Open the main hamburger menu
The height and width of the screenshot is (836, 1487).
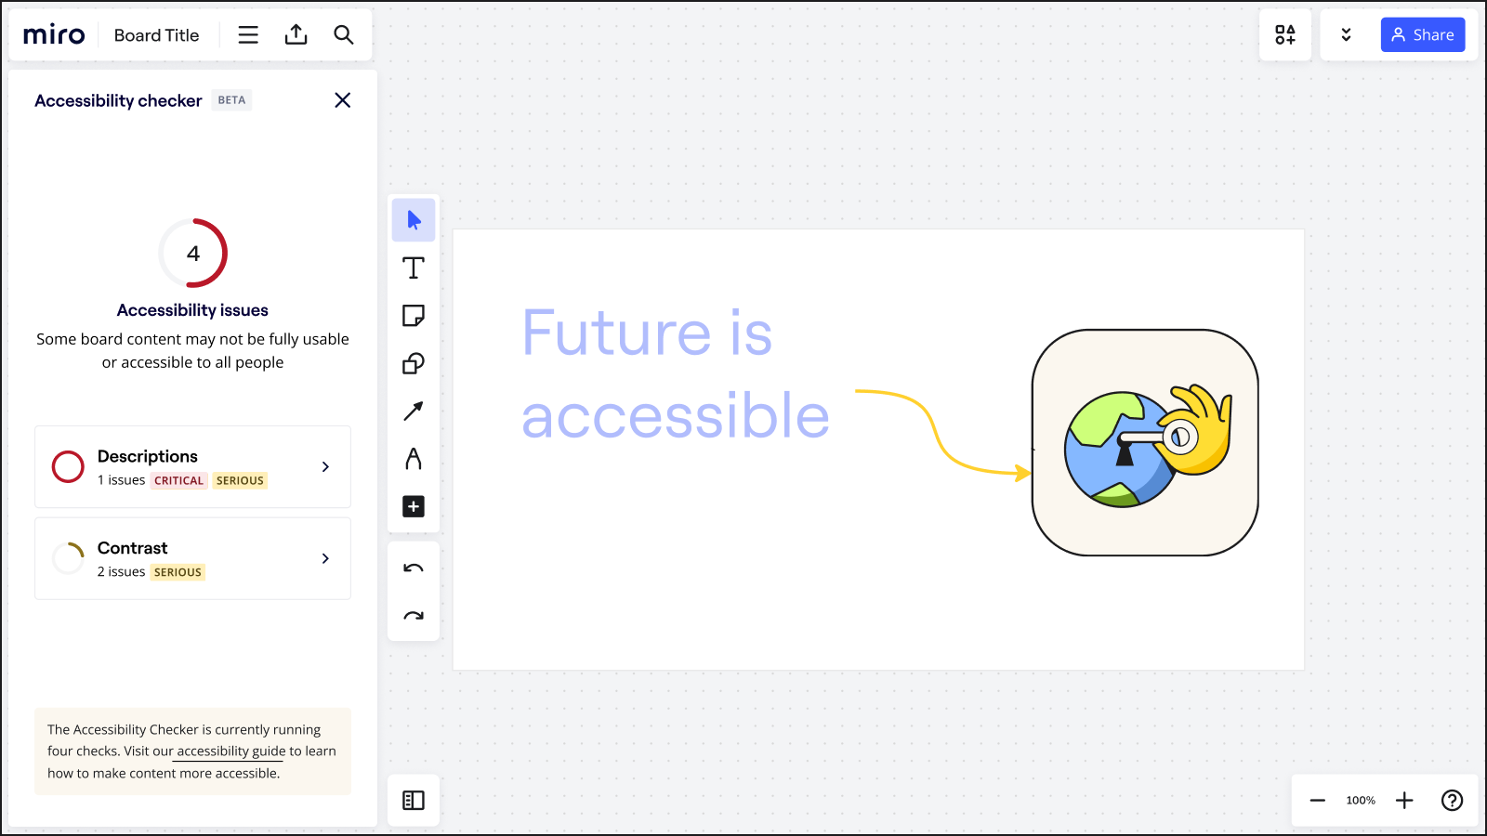pyautogui.click(x=248, y=35)
